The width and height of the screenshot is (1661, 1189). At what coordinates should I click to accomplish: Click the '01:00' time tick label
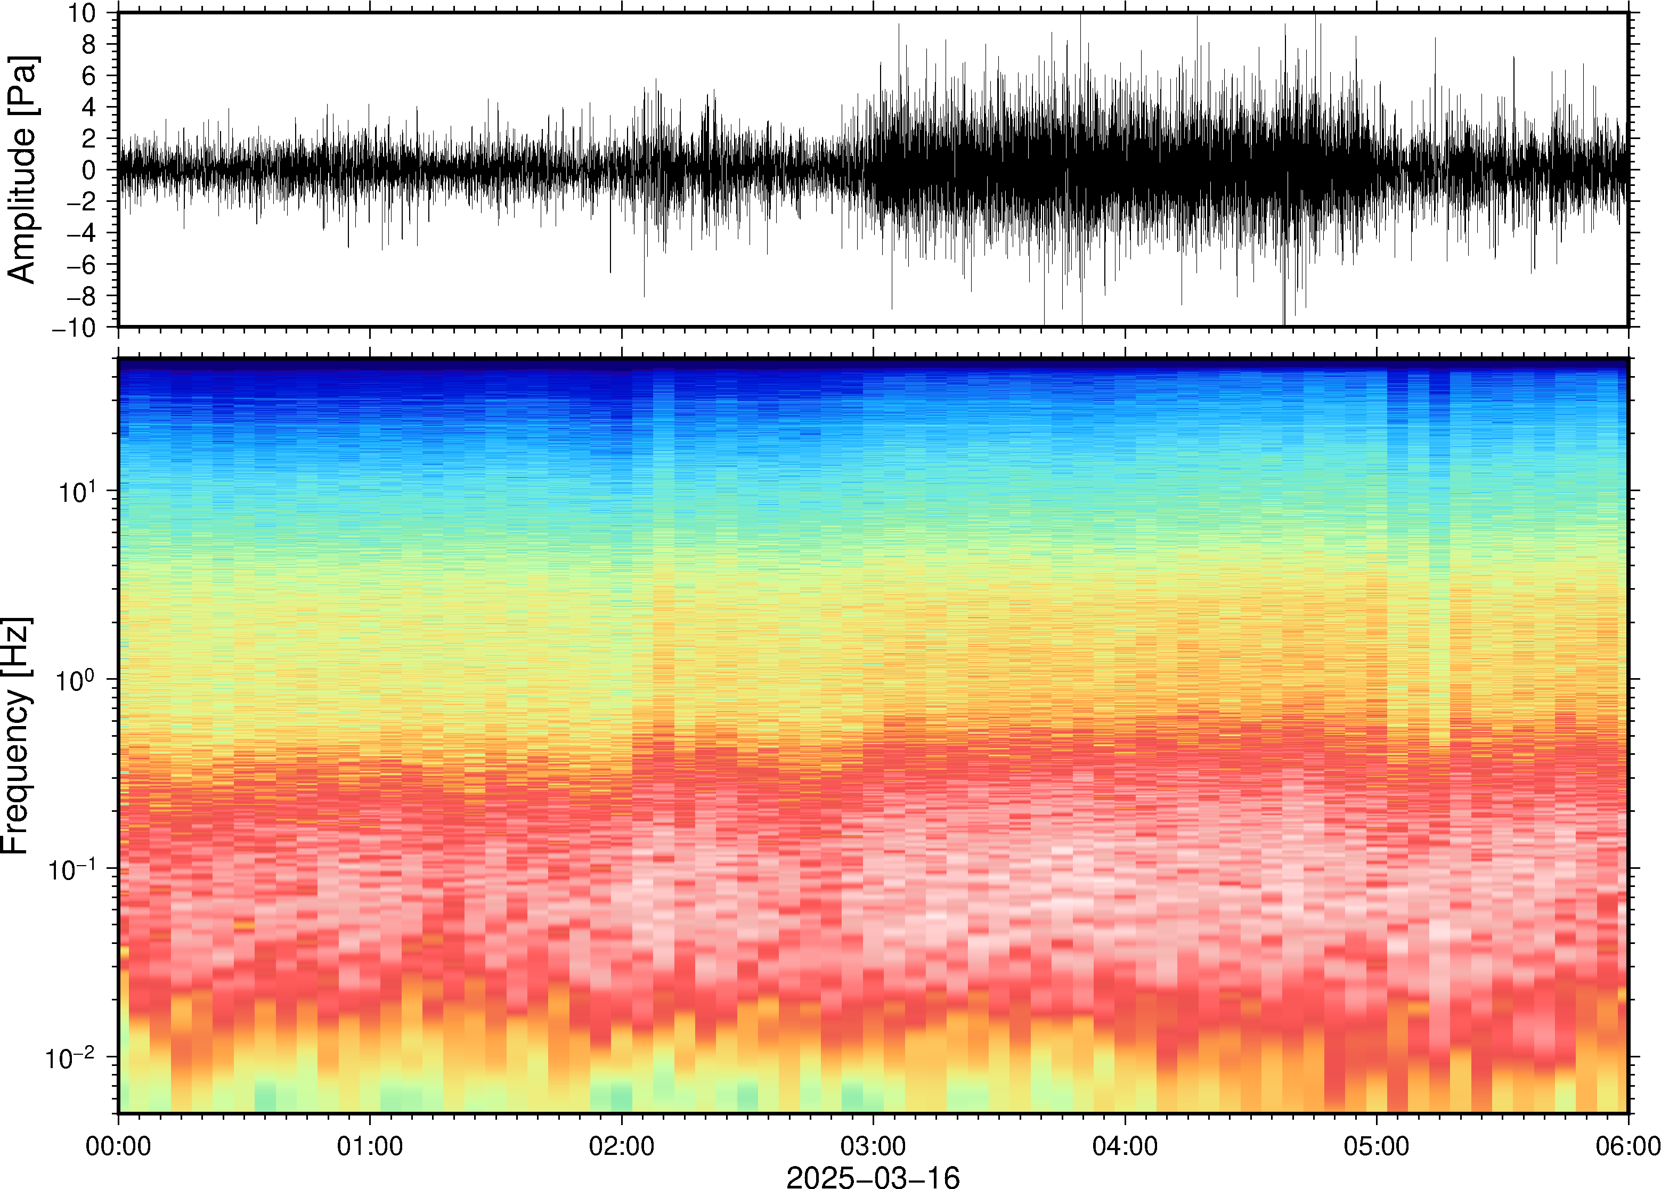370,1146
